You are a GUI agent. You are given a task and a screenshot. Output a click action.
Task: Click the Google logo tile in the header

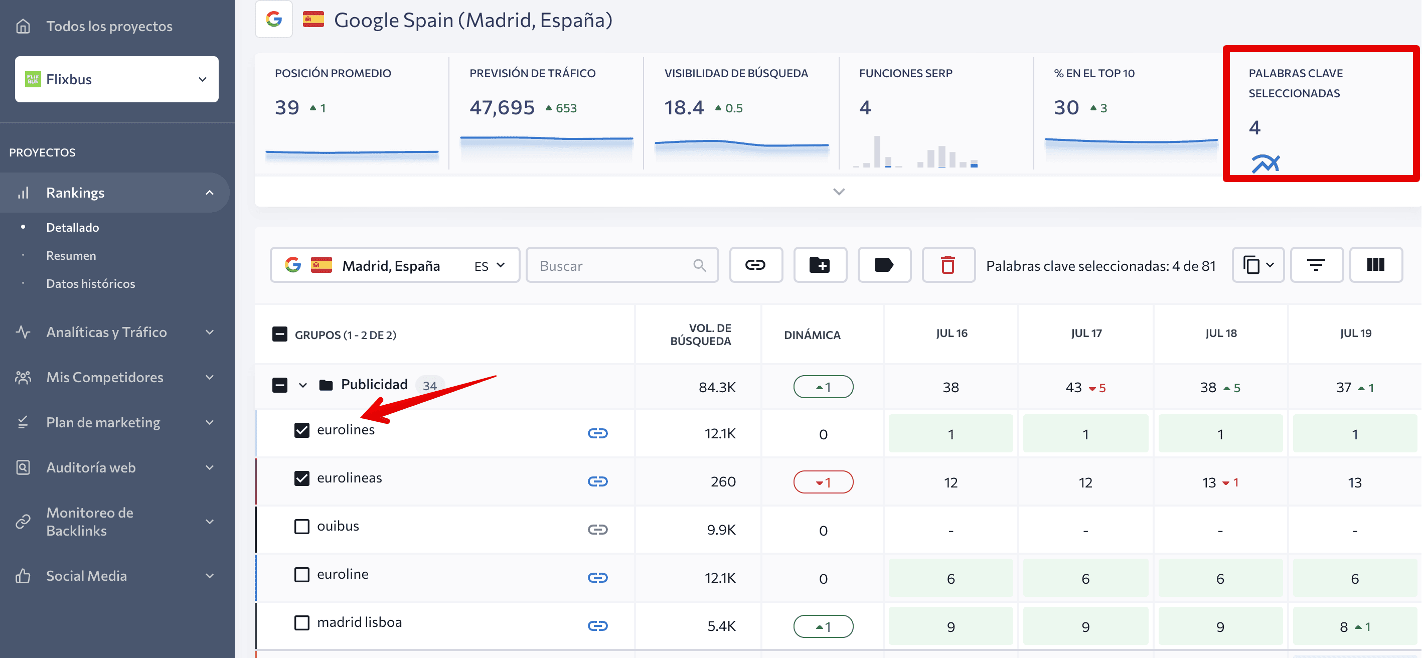click(274, 20)
